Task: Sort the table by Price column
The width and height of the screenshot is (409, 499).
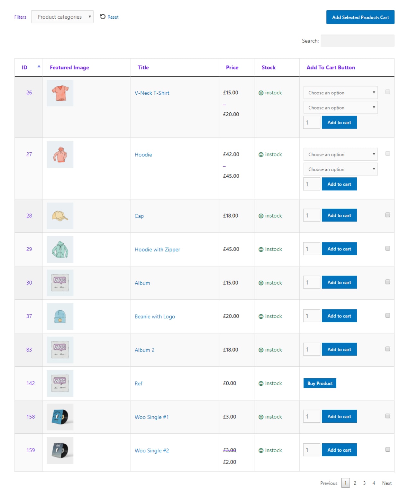Action: pyautogui.click(x=232, y=67)
